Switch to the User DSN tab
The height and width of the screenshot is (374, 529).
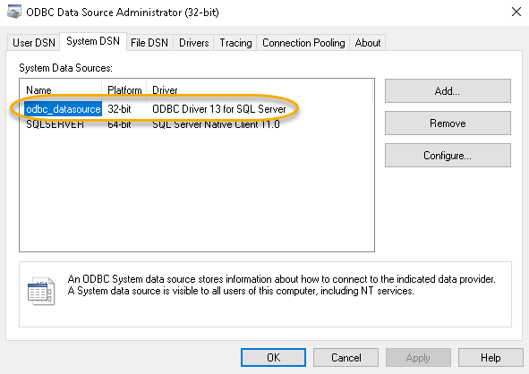(34, 43)
